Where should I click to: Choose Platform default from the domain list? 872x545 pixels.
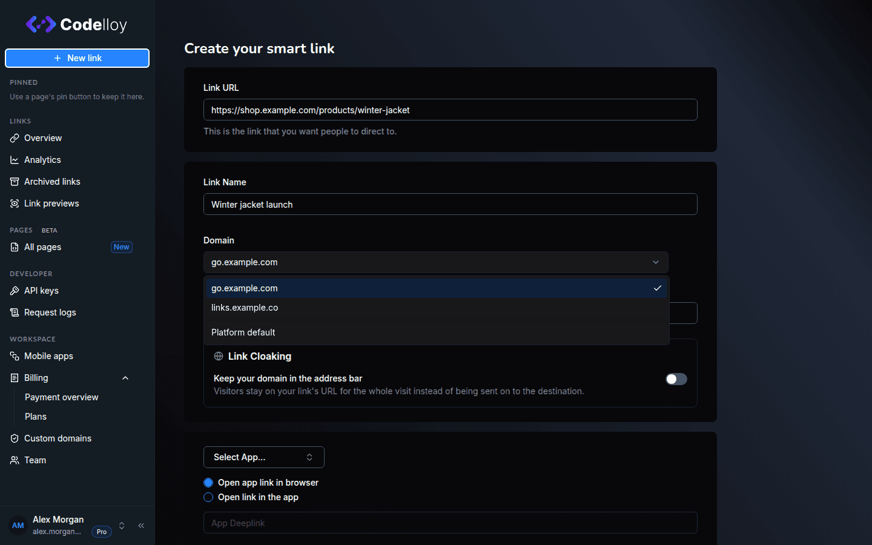coord(437,332)
